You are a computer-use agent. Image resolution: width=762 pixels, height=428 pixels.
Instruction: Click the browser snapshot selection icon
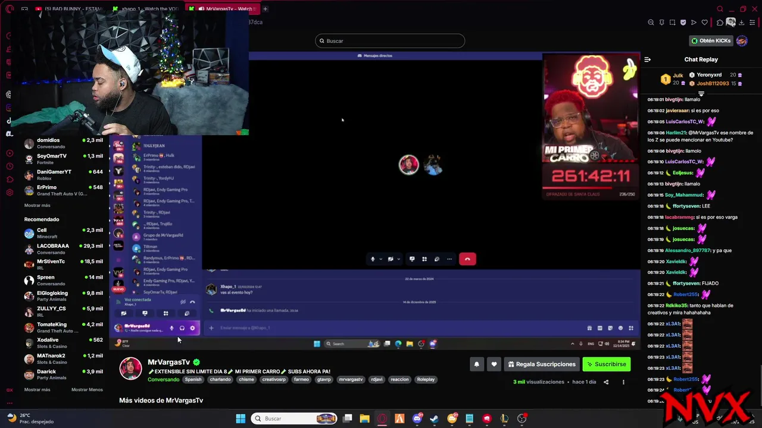(672, 23)
